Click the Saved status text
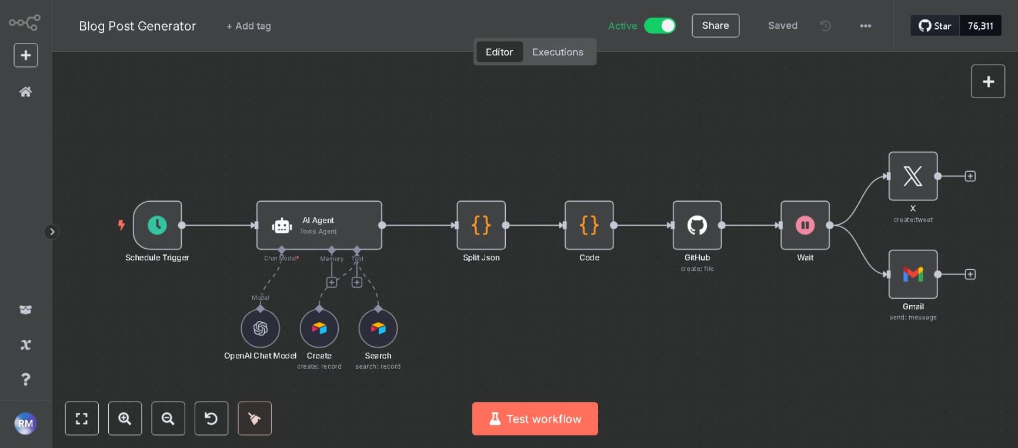The image size is (1018, 448). (783, 26)
